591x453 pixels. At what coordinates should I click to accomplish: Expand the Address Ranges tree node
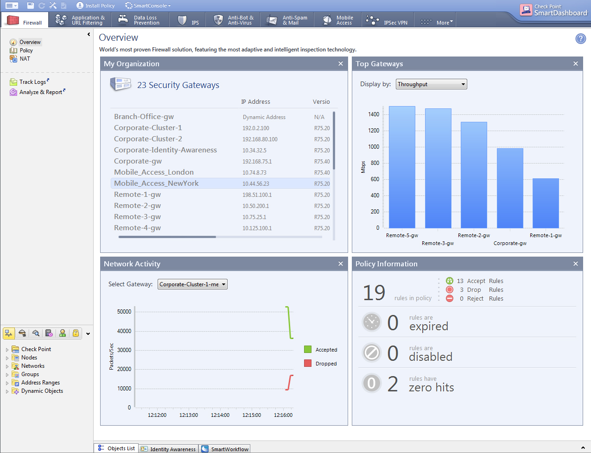click(7, 383)
